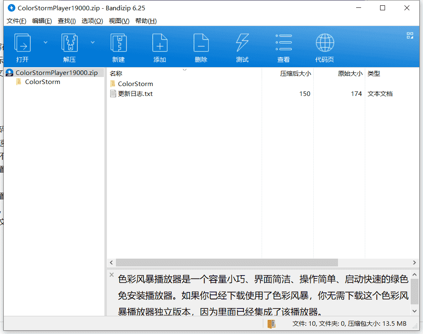
Task: Click the ColorStorm folder icon in tree
Action: pyautogui.click(x=19, y=82)
